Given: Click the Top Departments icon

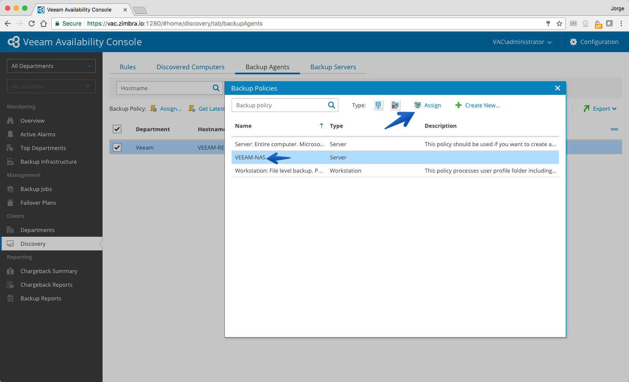Looking at the screenshot, I should [10, 148].
